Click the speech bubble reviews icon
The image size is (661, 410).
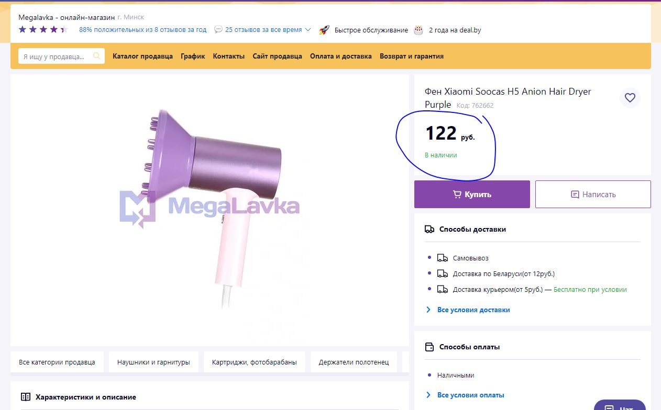(x=218, y=30)
